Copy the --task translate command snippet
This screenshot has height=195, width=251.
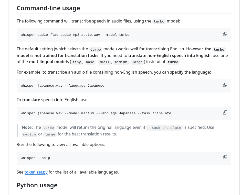[x=225, y=112]
